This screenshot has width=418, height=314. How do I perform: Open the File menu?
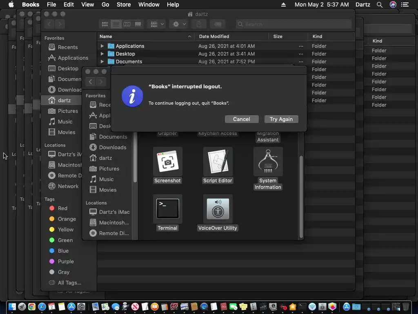[51, 4]
